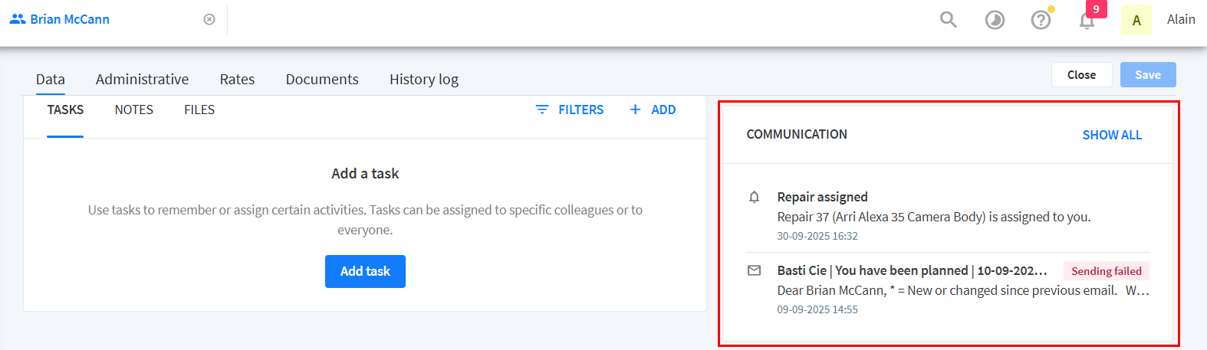
Task: Select the Notes sub-tab
Action: pos(134,110)
